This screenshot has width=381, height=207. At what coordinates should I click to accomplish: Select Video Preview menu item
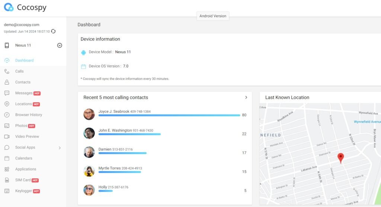(x=27, y=137)
